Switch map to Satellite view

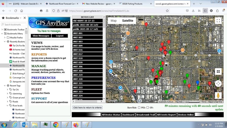coord(128,21)
